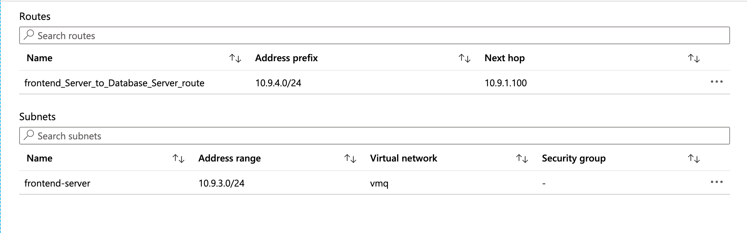Open more options for the route row
The image size is (747, 233).
(x=716, y=82)
